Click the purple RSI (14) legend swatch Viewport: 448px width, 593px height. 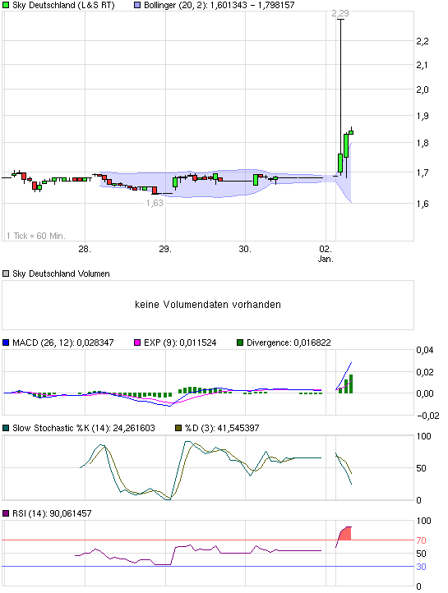click(6, 513)
